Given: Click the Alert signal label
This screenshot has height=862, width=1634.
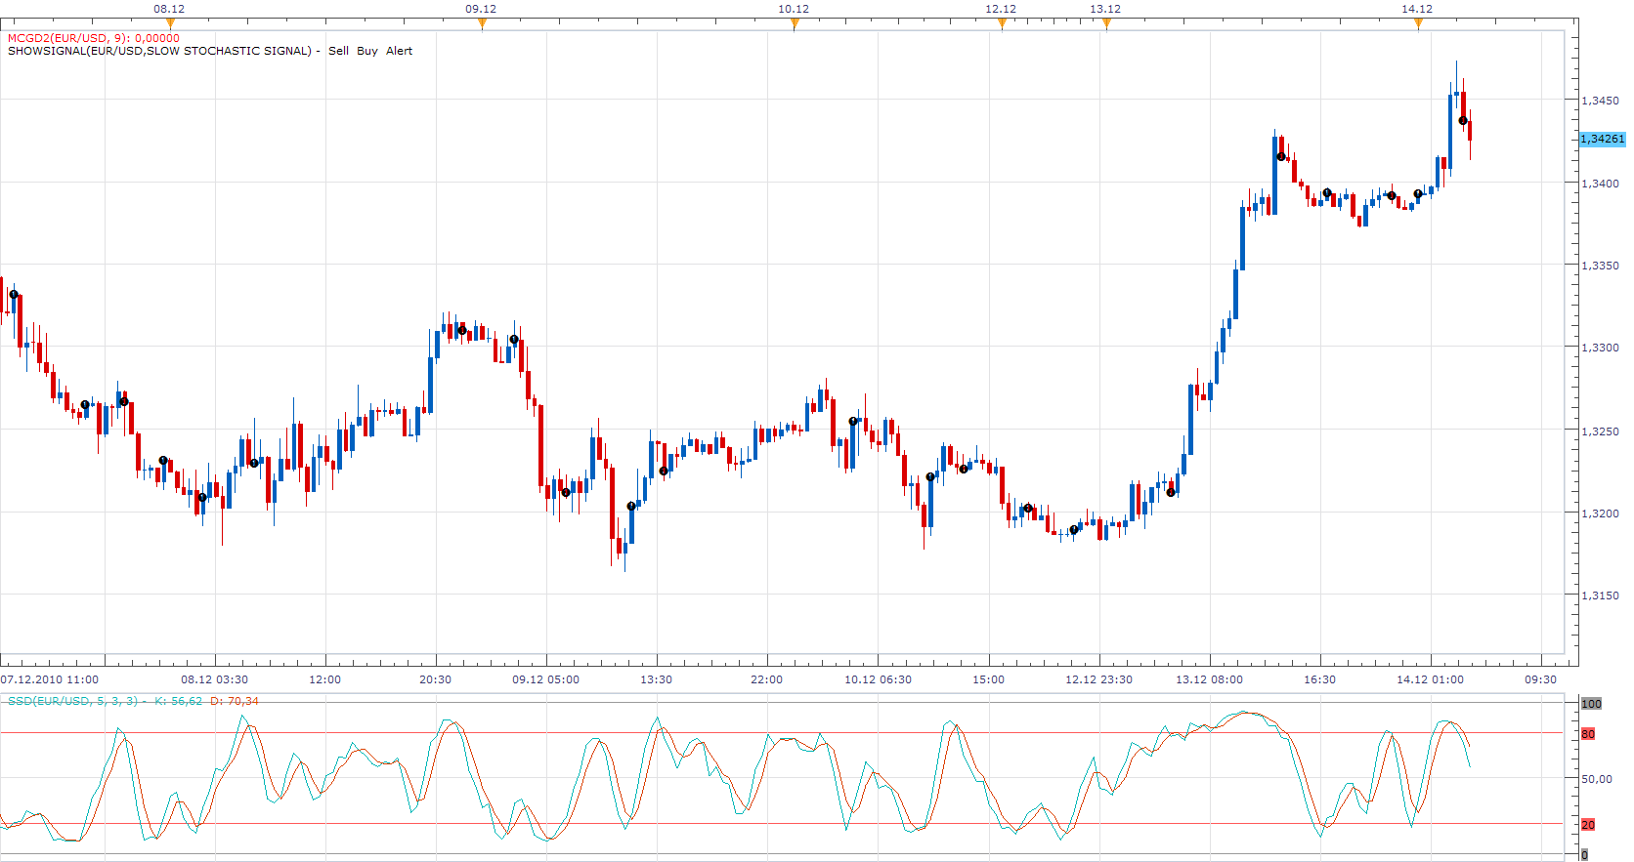Looking at the screenshot, I should click(399, 51).
